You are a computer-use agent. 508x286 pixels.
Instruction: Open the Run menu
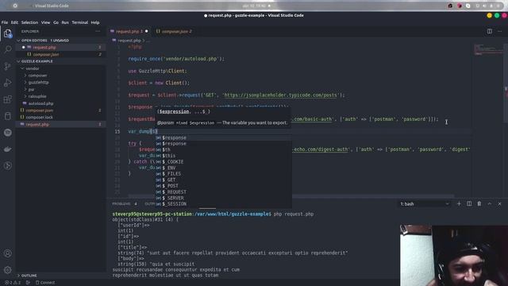click(x=65, y=22)
